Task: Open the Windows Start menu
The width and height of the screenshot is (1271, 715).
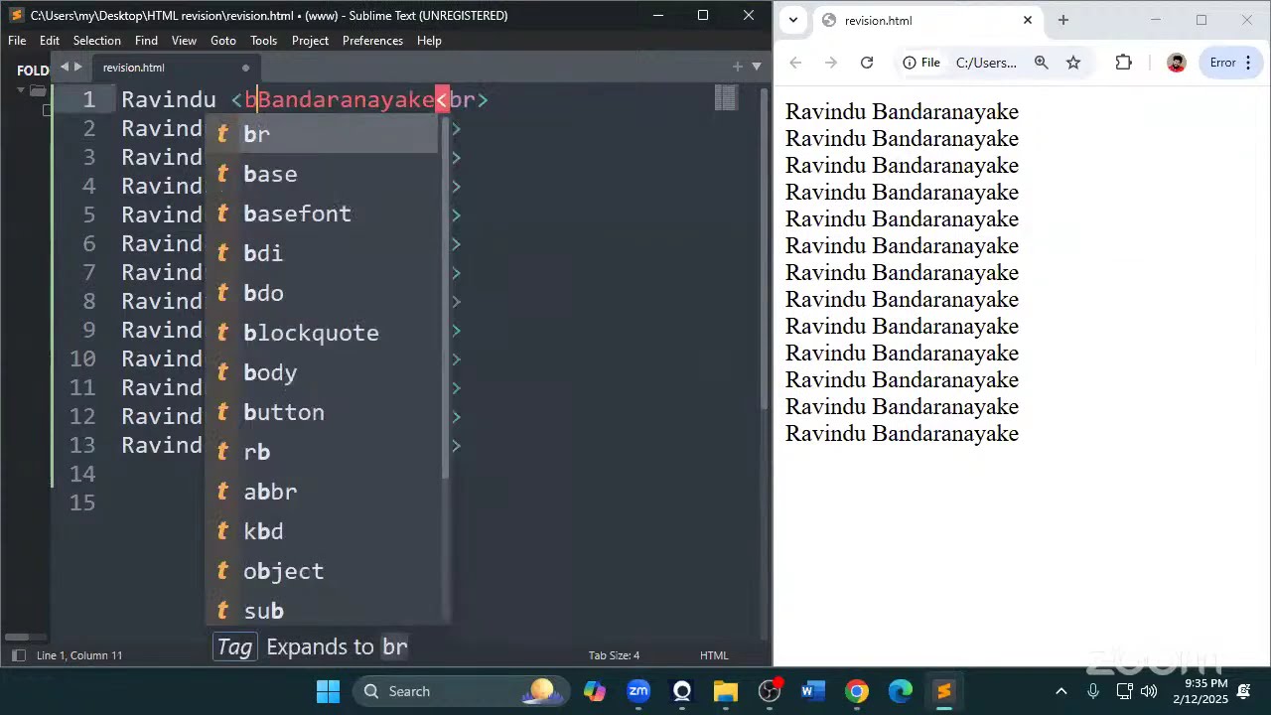Action: tap(328, 691)
